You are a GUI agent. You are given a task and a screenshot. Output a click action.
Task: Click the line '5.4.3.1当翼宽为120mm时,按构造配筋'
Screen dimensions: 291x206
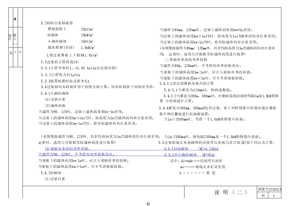pyautogui.click(x=198, y=90)
